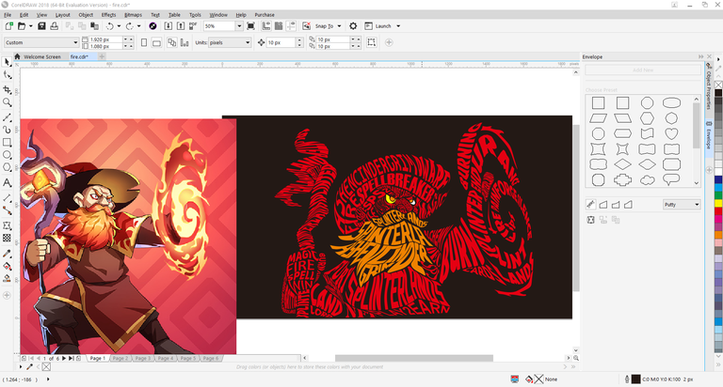This screenshot has height=387, width=723.
Task: Choose the Transparency checkerboard tool
Action: click(x=7, y=238)
